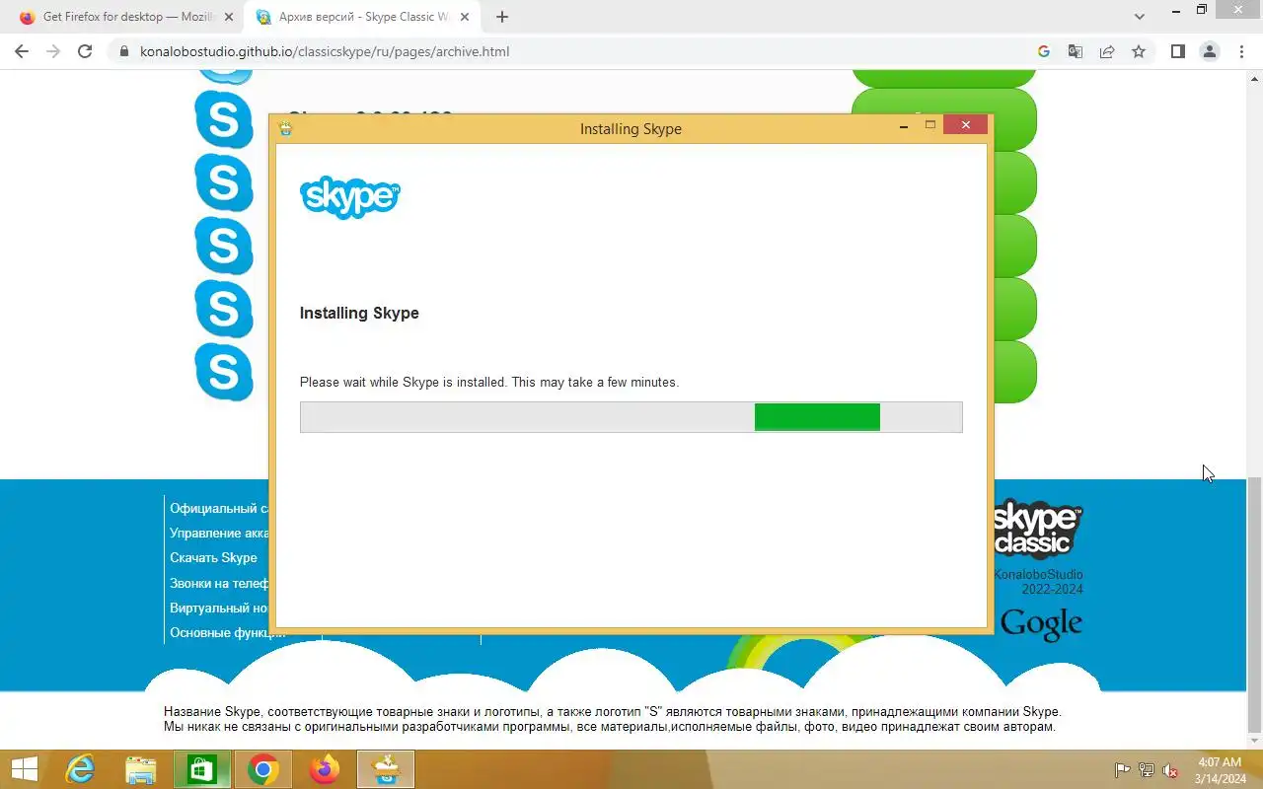This screenshot has height=789, width=1263.
Task: Go back to the previous page in Chrome
Action: click(22, 51)
